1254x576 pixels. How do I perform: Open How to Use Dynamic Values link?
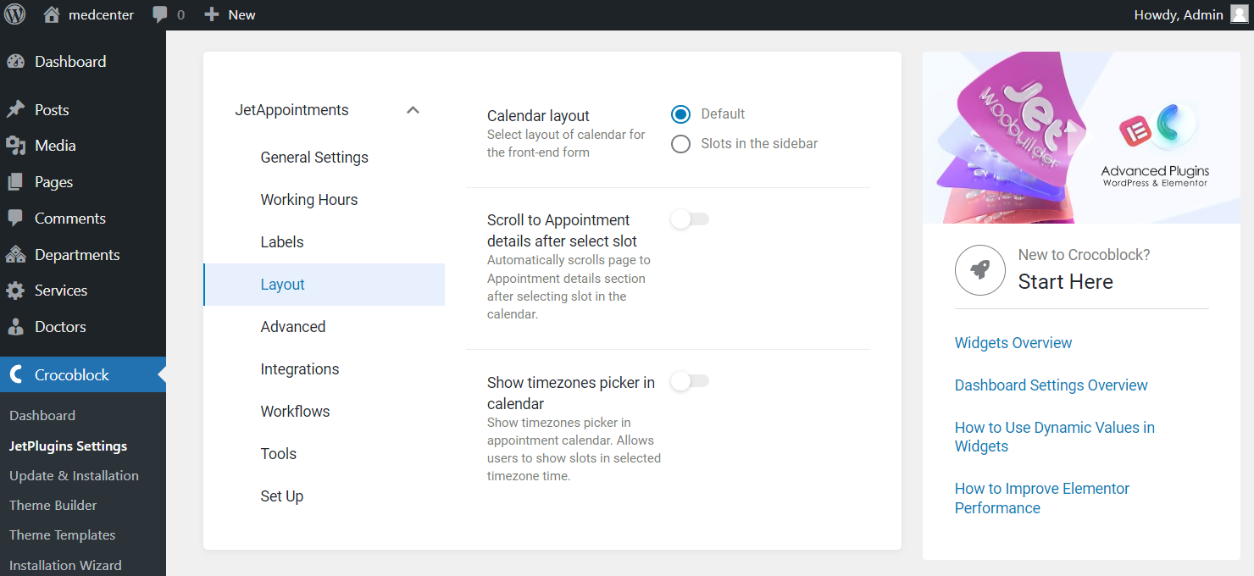[x=1055, y=437]
